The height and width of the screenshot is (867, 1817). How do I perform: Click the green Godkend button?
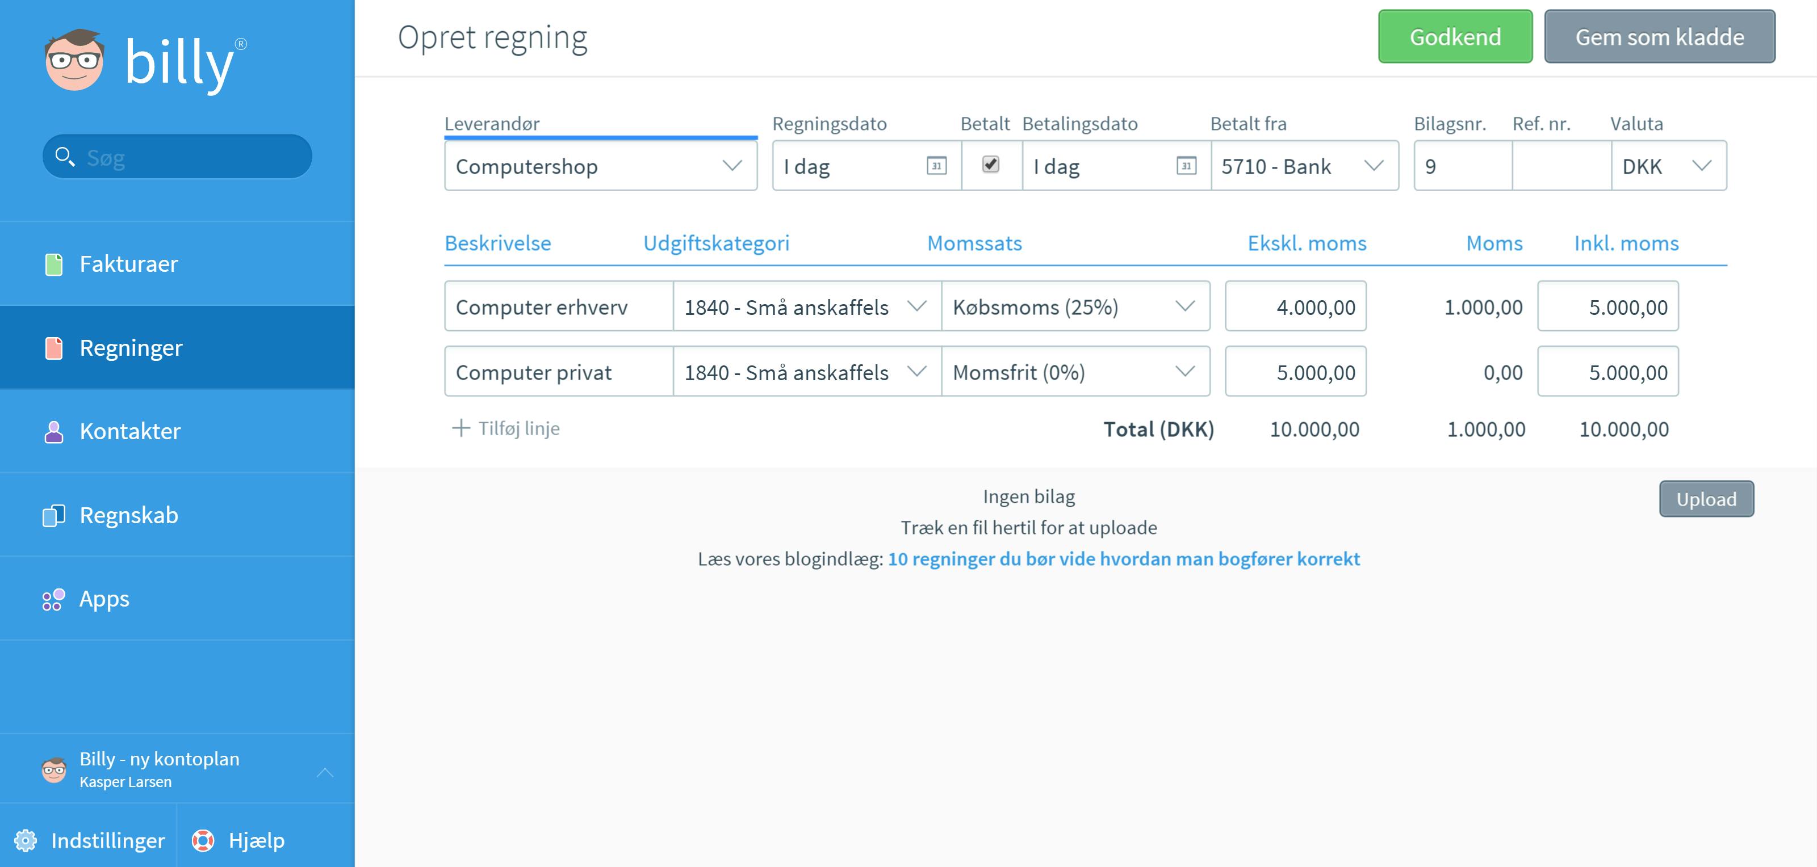click(x=1455, y=37)
